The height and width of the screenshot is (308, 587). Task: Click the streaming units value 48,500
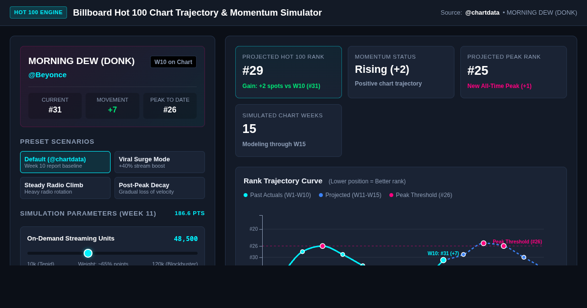click(x=186, y=239)
